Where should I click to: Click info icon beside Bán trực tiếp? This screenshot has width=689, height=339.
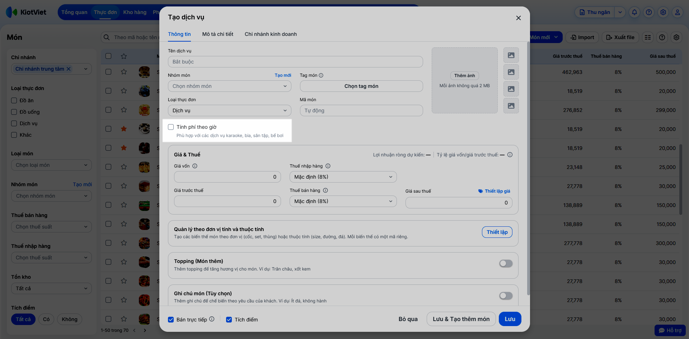pos(212,319)
